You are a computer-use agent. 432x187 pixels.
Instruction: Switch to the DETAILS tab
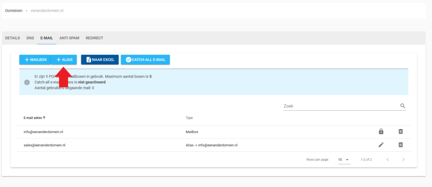[13, 38]
